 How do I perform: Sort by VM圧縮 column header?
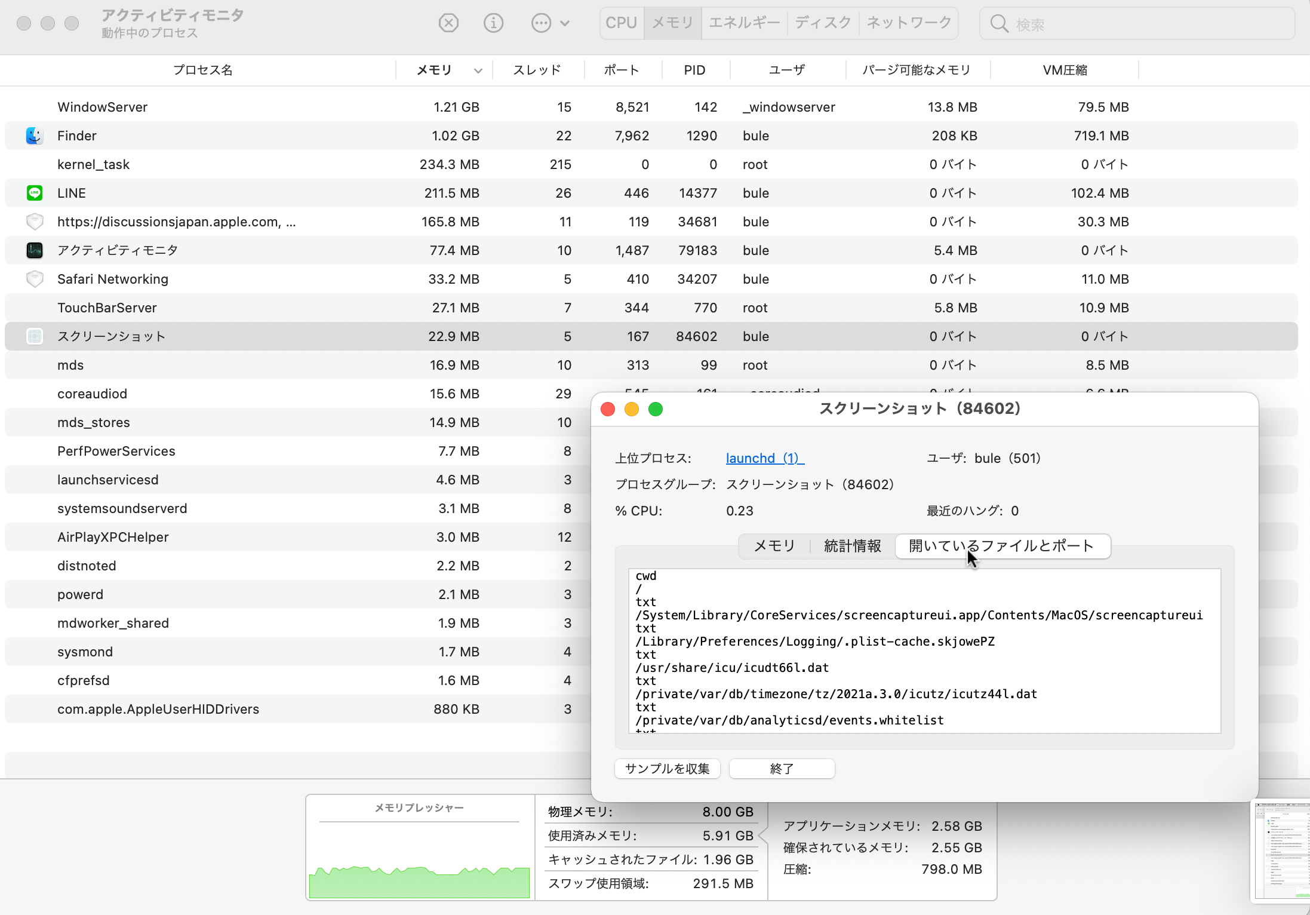pos(1065,70)
